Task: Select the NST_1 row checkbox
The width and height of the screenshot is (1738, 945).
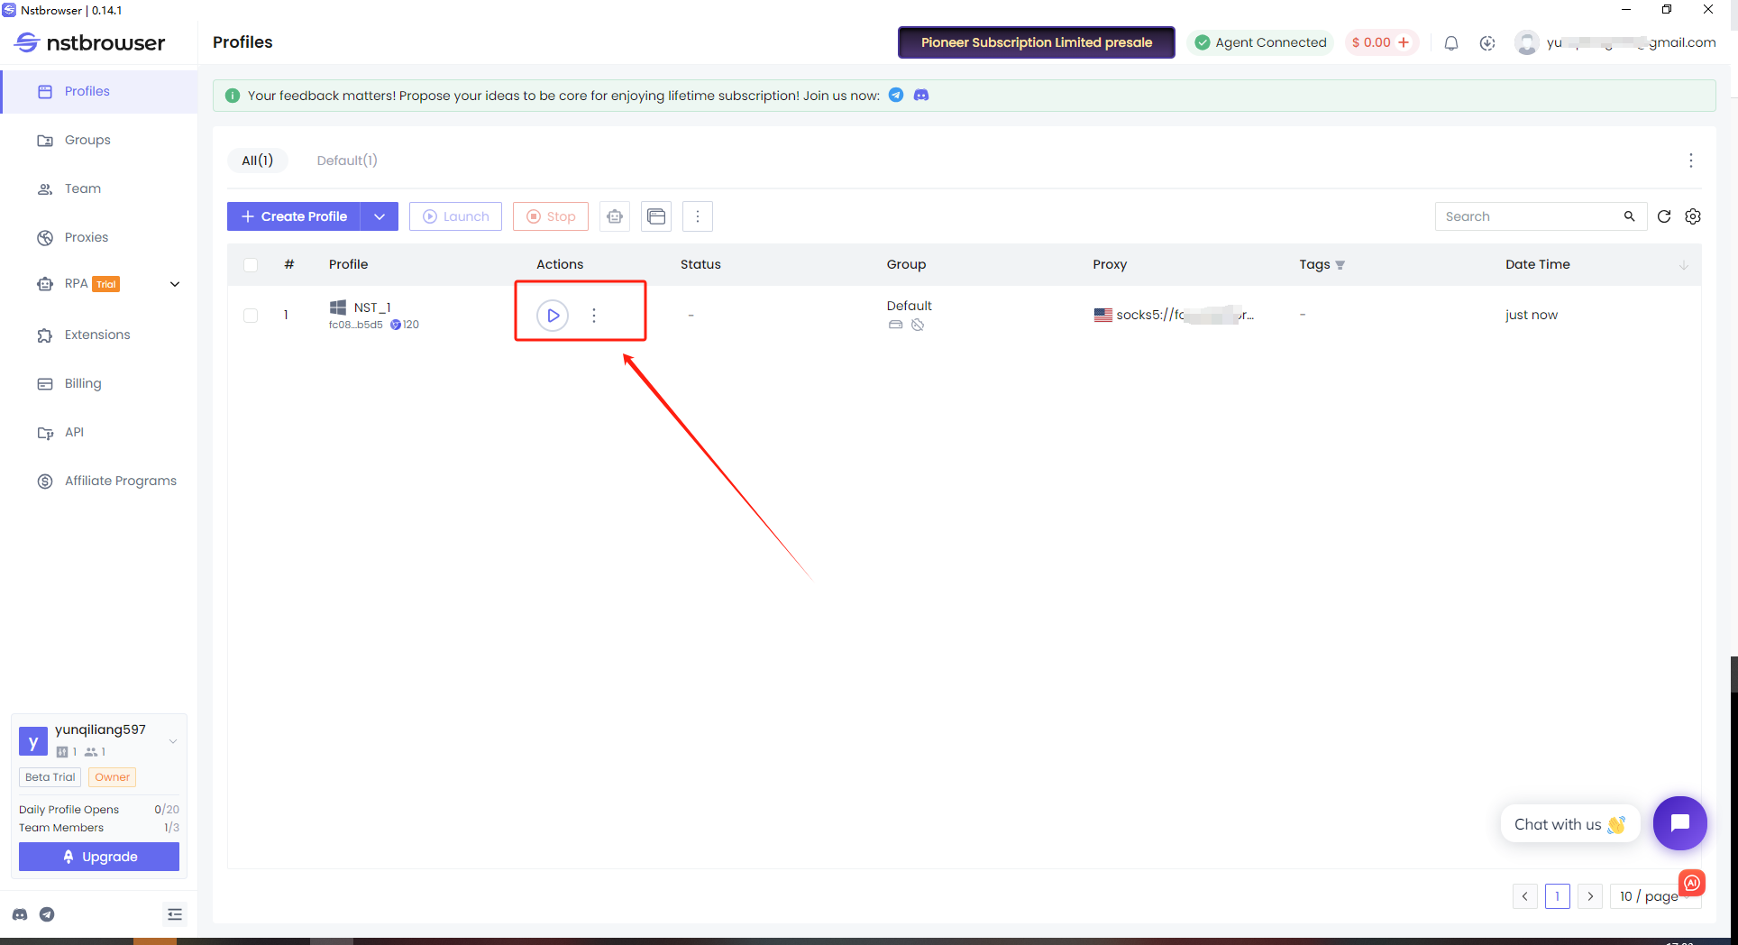Action: point(251,316)
